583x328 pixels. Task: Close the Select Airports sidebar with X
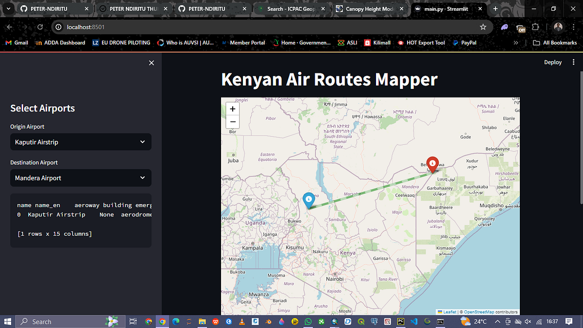pyautogui.click(x=151, y=63)
